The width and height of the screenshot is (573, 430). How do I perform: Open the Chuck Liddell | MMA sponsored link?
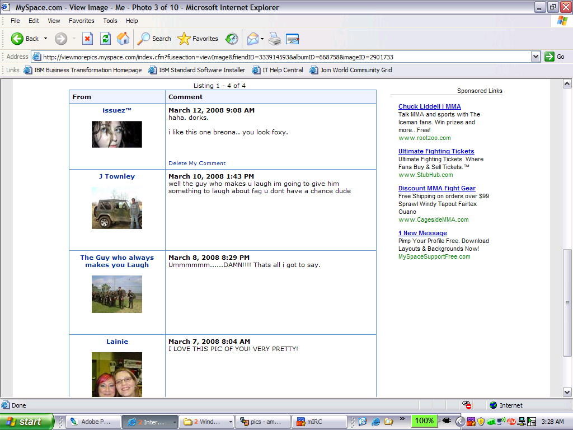tap(429, 106)
